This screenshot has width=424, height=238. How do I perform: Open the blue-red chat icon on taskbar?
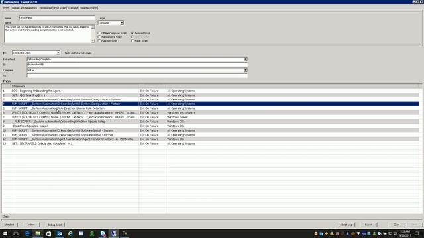tap(103, 233)
